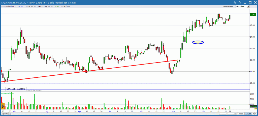Open chart settings via the hammer icon
Screen dimensions: 258x116
pos(240,2)
